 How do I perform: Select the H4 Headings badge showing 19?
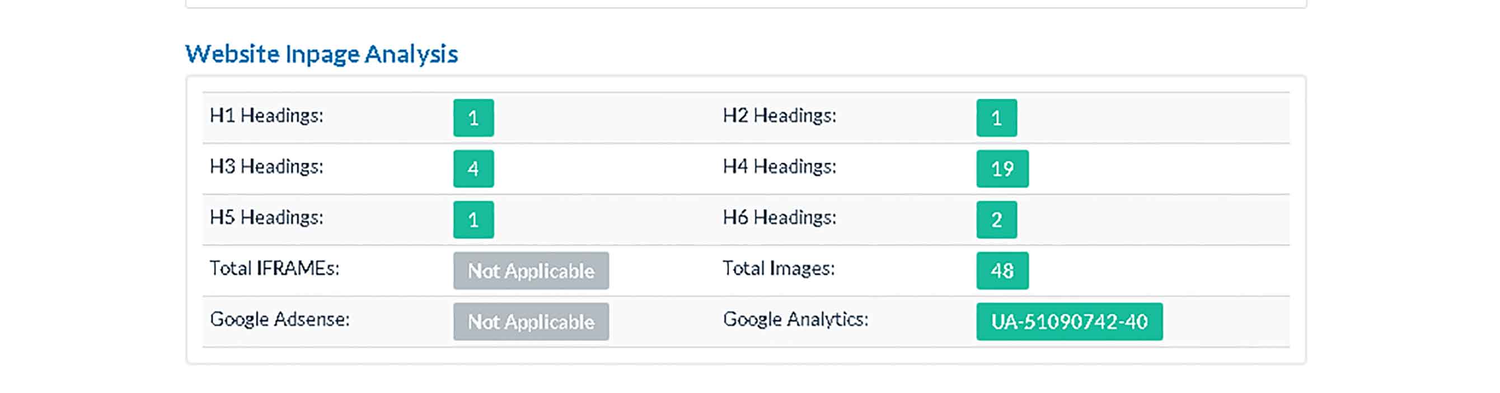1002,169
